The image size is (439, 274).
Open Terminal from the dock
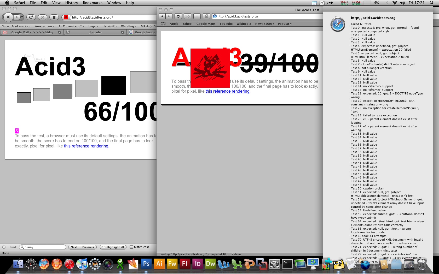pyautogui.click(x=287, y=264)
